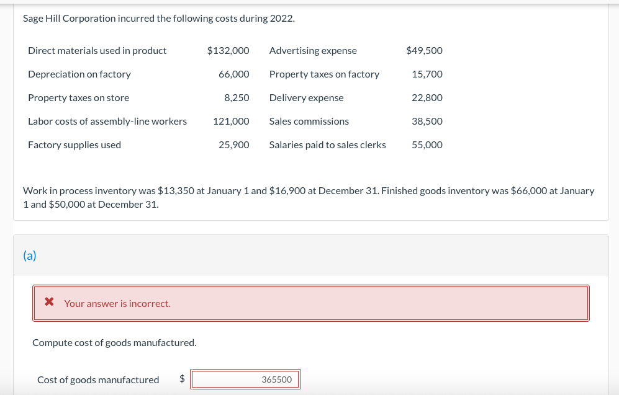Click the red X incorrect icon

(x=49, y=302)
